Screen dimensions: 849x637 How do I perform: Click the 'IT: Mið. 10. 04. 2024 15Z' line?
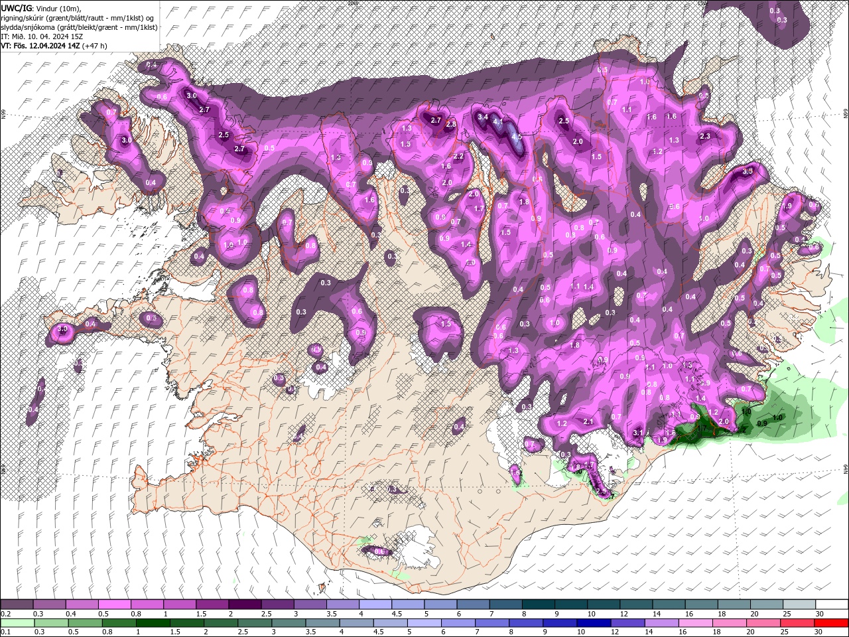click(41, 36)
